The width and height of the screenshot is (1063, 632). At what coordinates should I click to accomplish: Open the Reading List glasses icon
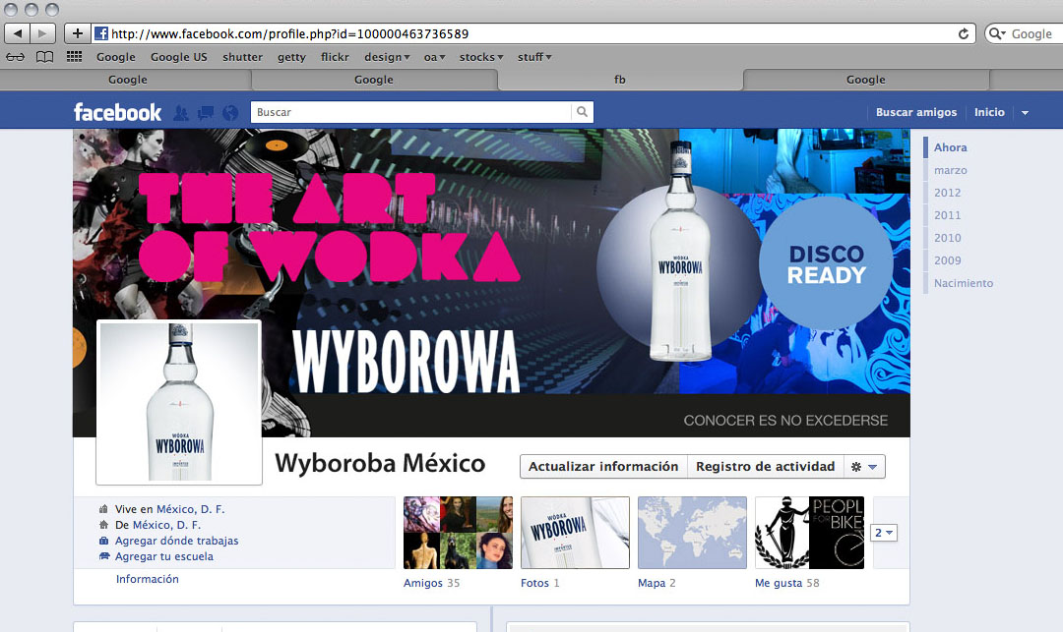click(16, 57)
